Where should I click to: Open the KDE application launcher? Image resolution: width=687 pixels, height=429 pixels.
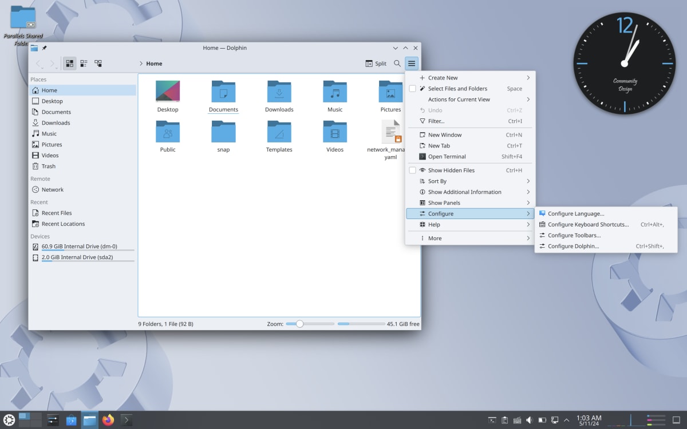tap(9, 420)
